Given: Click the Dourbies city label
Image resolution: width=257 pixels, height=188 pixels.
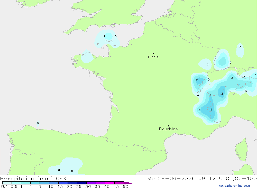Looking at the screenshot, I should (168, 129).
